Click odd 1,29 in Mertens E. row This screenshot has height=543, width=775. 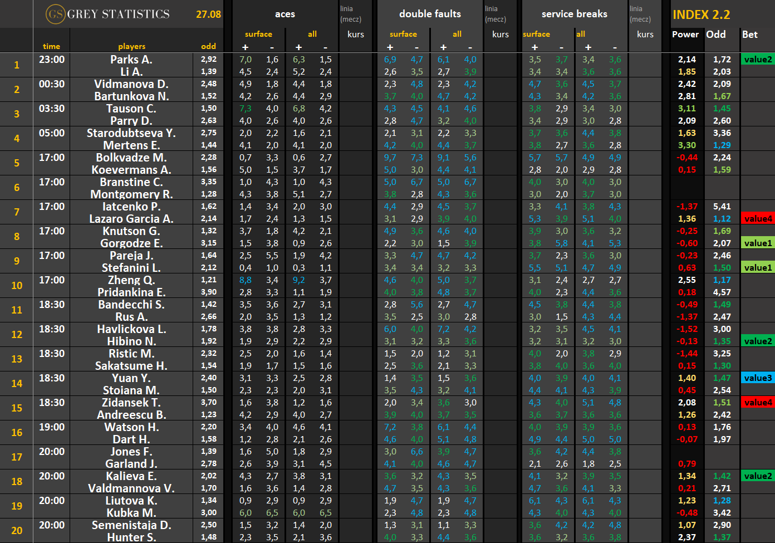(x=722, y=145)
